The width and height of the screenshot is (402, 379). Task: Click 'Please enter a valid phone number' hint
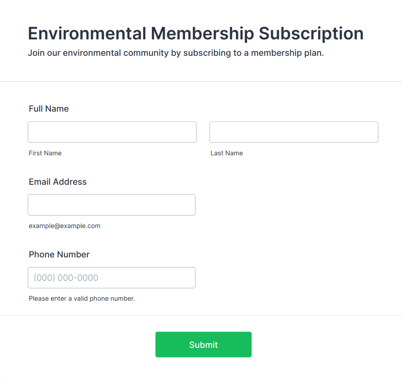pyautogui.click(x=82, y=299)
